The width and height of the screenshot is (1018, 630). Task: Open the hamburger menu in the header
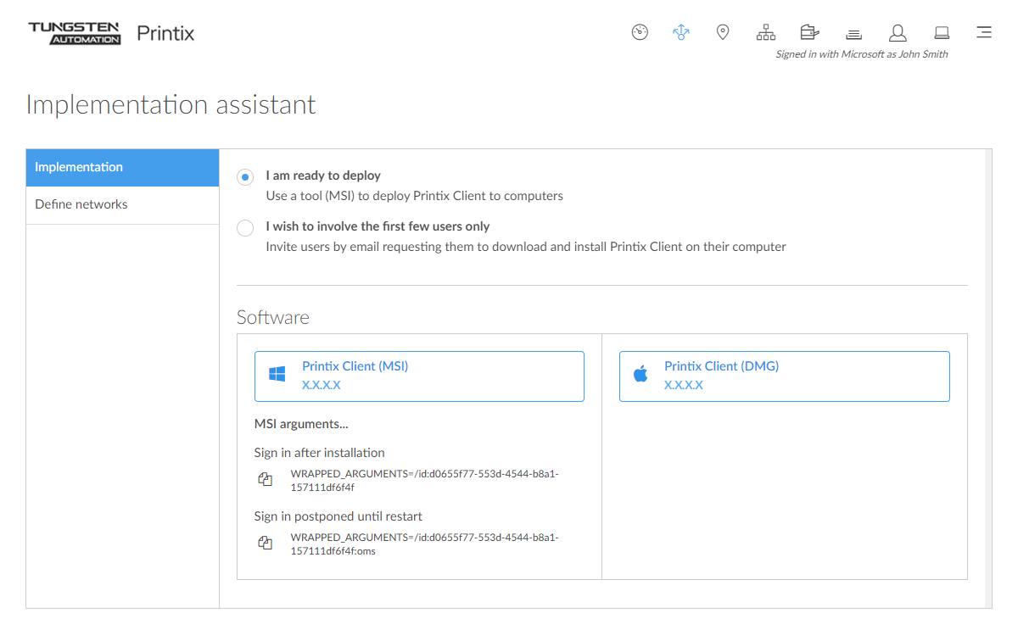tap(983, 32)
